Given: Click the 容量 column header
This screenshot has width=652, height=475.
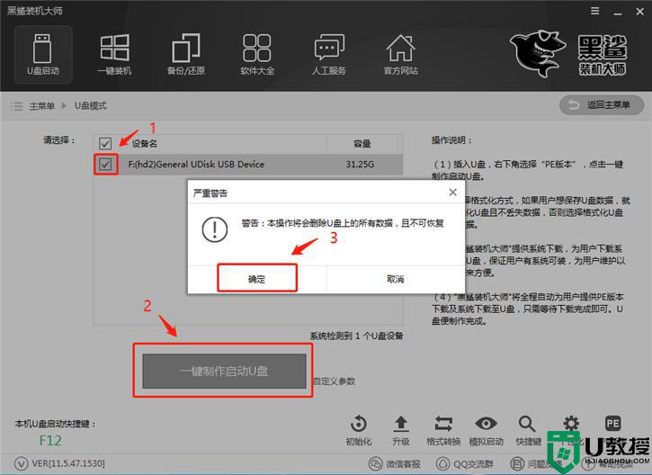Looking at the screenshot, I should (x=362, y=144).
